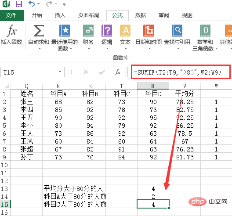Switch to the 页面布局 Page Layout tab
This screenshot has height=216, width=232.
(x=88, y=15)
